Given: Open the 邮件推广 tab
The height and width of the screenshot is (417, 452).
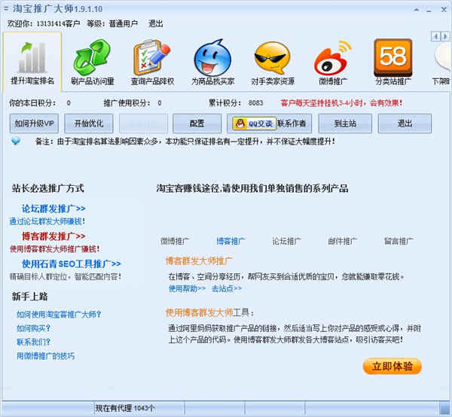Looking at the screenshot, I should (343, 241).
